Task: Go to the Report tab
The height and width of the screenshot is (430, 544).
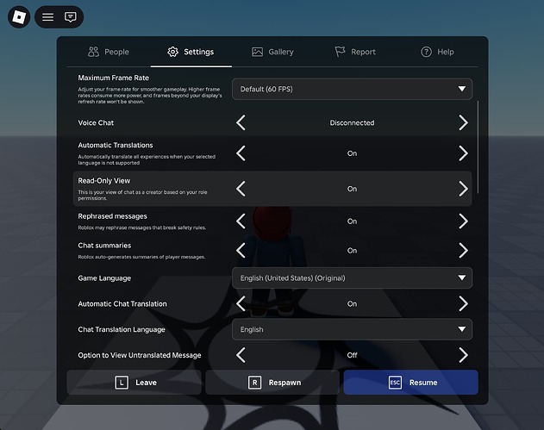Action: [x=355, y=52]
